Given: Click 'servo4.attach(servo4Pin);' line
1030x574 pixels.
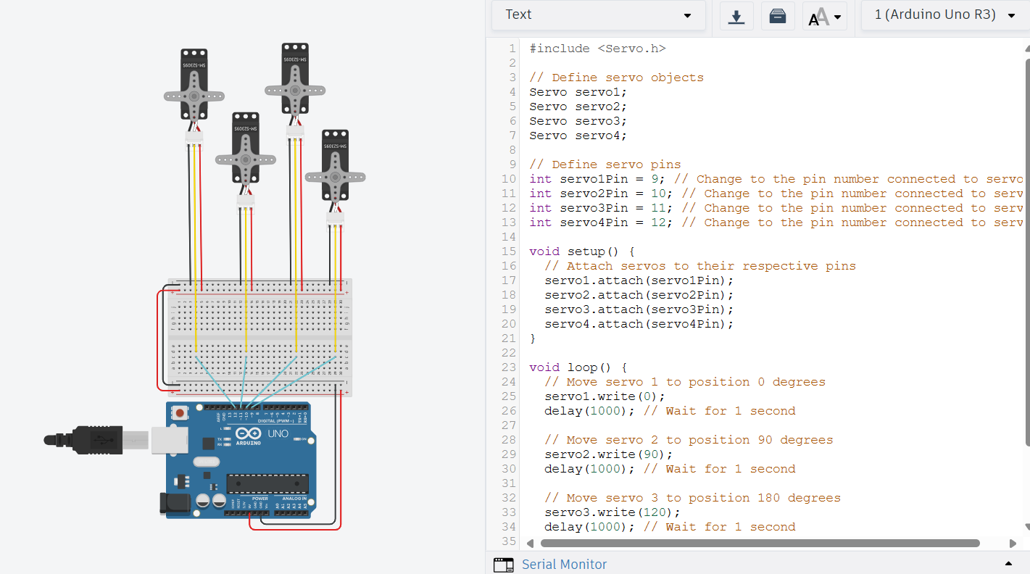Looking at the screenshot, I should pyautogui.click(x=639, y=324).
